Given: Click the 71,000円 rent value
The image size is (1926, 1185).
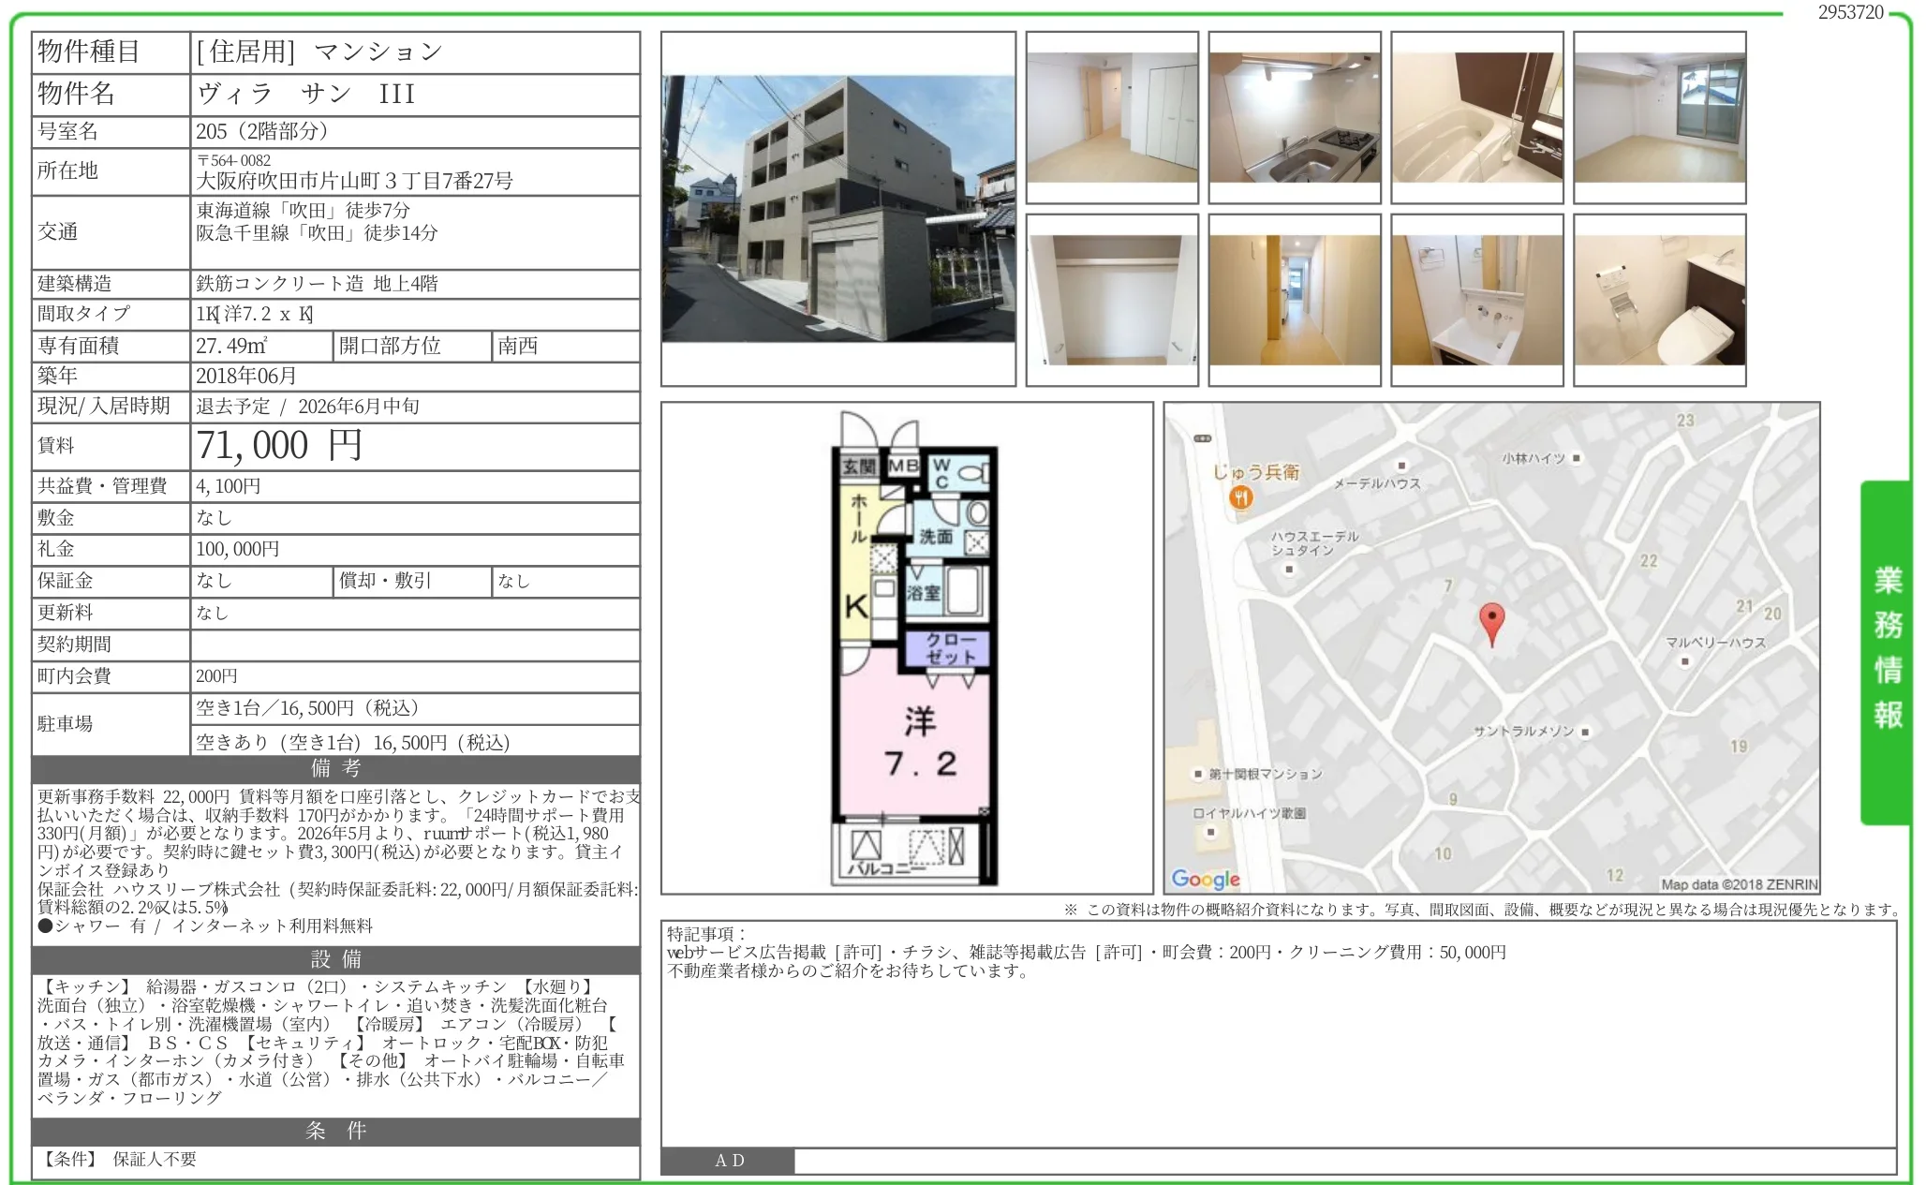Looking at the screenshot, I should pos(279,446).
